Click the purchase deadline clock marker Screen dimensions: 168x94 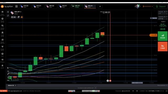click(x=108, y=81)
